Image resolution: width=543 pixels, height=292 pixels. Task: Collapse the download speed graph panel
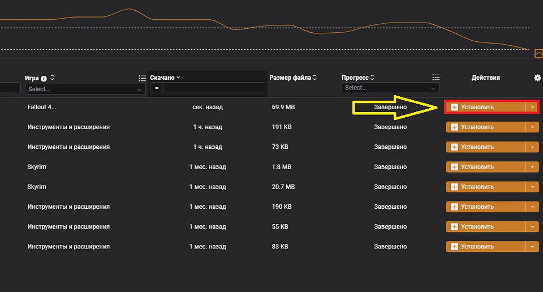(538, 54)
